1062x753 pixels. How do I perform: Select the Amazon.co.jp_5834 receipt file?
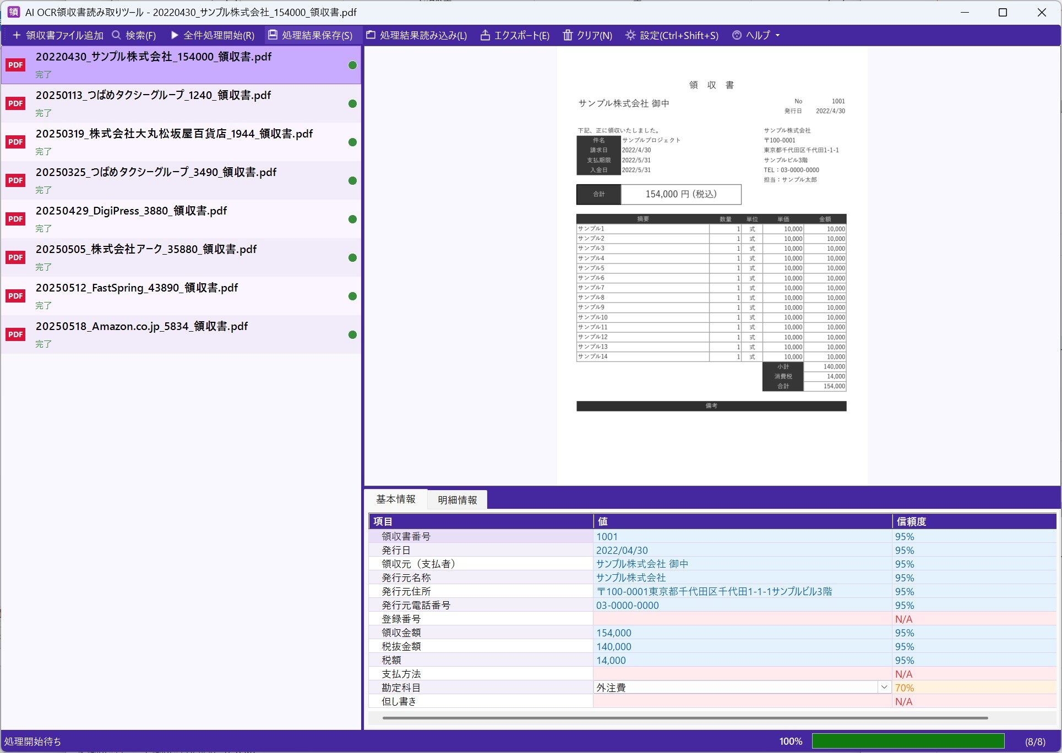click(x=142, y=327)
